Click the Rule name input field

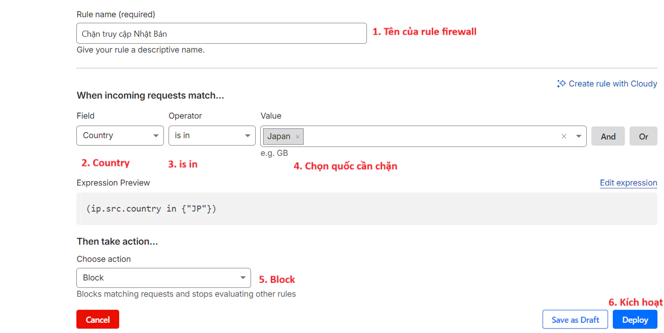click(x=221, y=33)
